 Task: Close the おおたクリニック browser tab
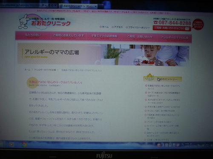pyautogui.click(x=96, y=6)
